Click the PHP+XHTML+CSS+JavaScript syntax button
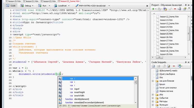The image size is (194, 108). 91,6
